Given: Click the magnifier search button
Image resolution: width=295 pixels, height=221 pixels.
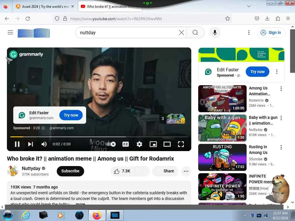Looking at the screenshot, I should click(x=195, y=33).
